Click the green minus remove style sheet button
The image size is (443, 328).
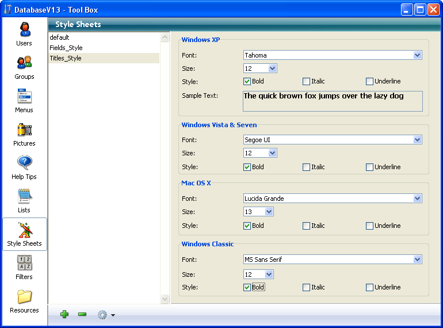coord(82,314)
